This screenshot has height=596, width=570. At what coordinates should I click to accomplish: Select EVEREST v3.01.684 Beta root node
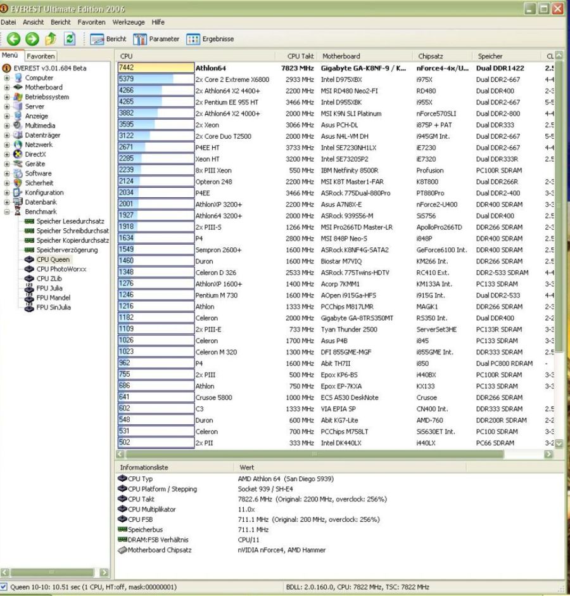[x=45, y=68]
